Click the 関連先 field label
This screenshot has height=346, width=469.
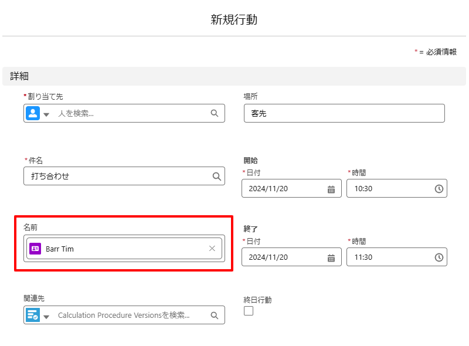click(x=34, y=298)
